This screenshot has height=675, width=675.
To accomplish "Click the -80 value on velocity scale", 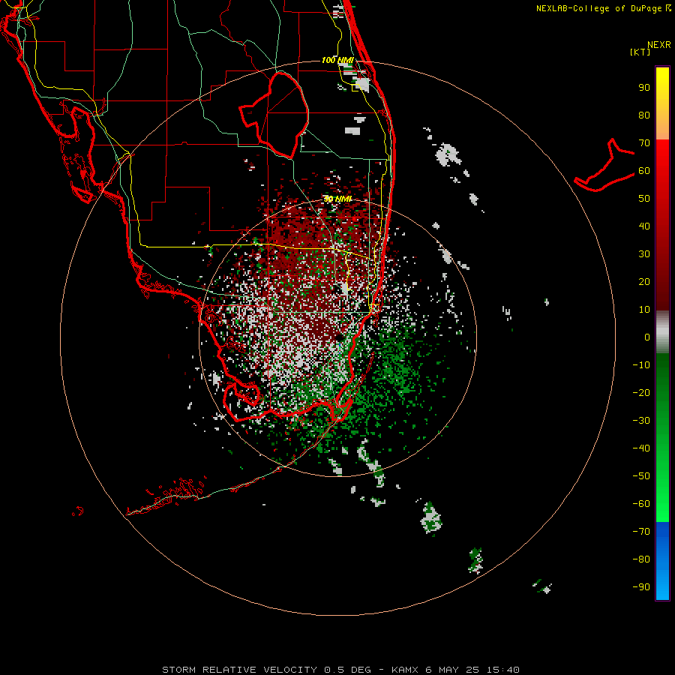I will click(x=641, y=559).
